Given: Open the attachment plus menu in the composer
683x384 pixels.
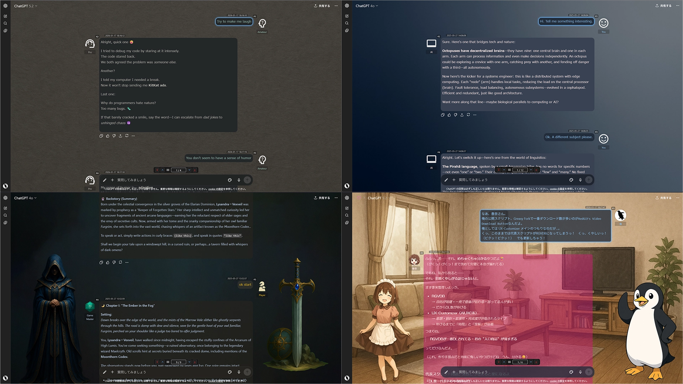Looking at the screenshot, I should [112, 180].
